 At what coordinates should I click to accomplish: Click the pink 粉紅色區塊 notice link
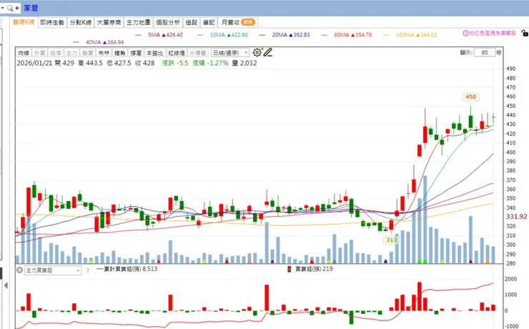coord(493,33)
